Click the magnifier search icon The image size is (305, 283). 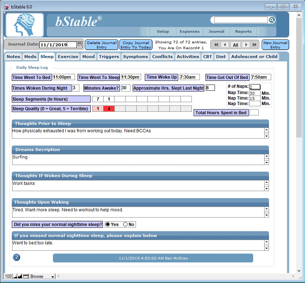point(272,20)
